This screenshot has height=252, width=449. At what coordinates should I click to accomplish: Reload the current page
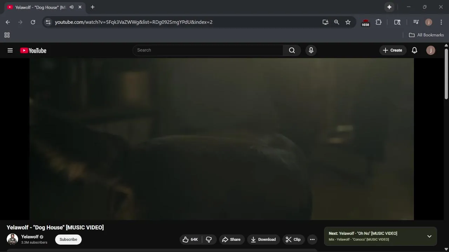[33, 22]
